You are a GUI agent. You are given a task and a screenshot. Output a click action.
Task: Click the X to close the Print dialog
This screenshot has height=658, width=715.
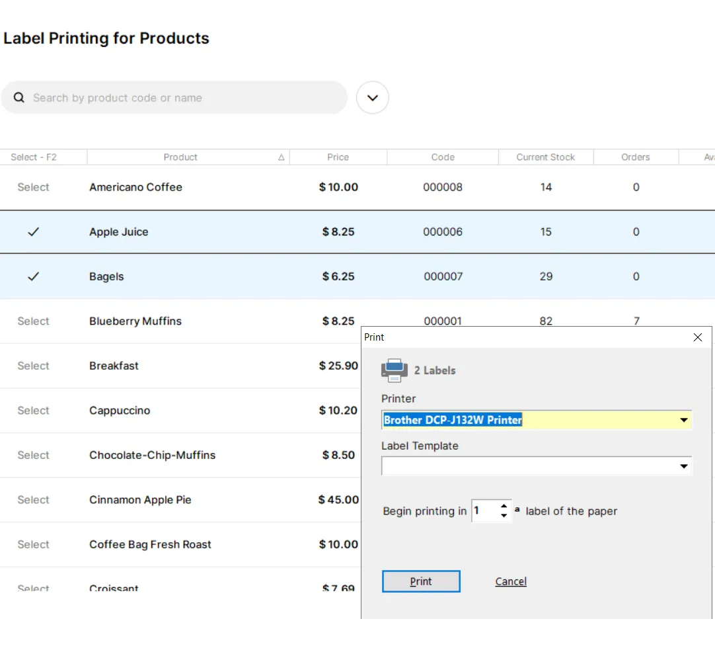click(697, 337)
